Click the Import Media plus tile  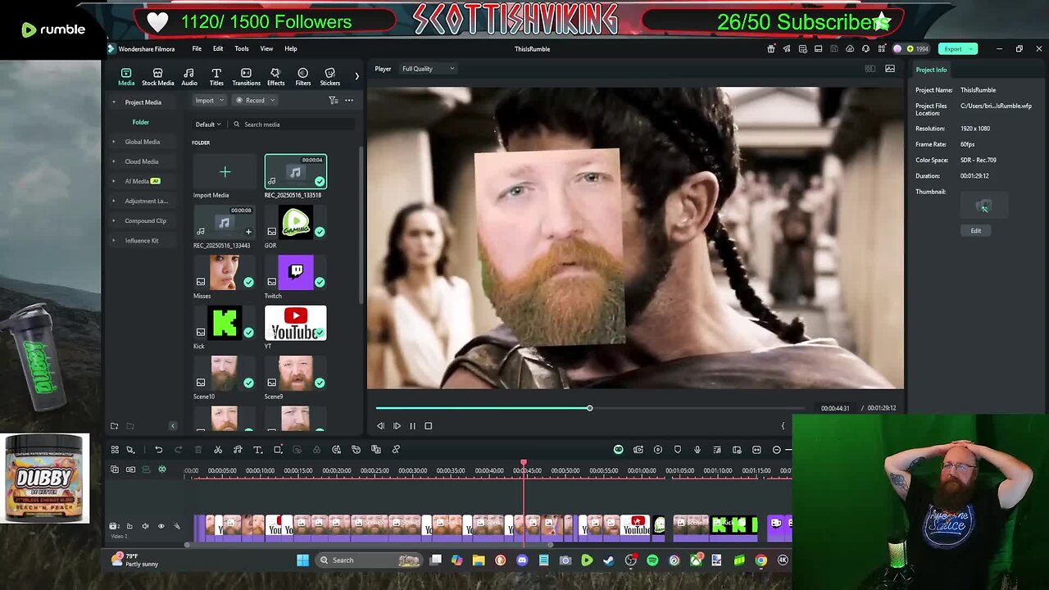225,171
